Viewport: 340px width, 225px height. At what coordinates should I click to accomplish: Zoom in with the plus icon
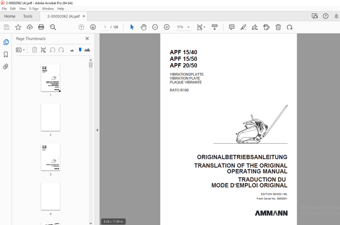(x=167, y=27)
